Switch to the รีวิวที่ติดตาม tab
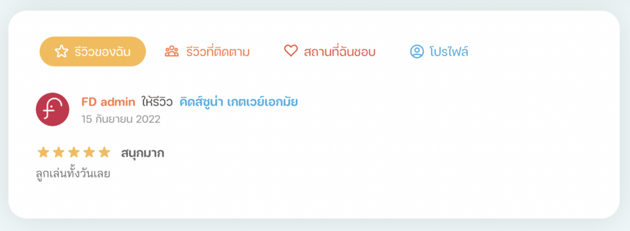630x231 pixels. (218, 52)
